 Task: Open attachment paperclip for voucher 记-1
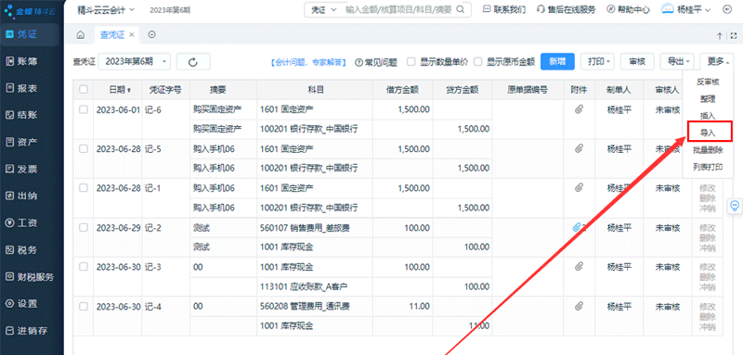click(579, 188)
